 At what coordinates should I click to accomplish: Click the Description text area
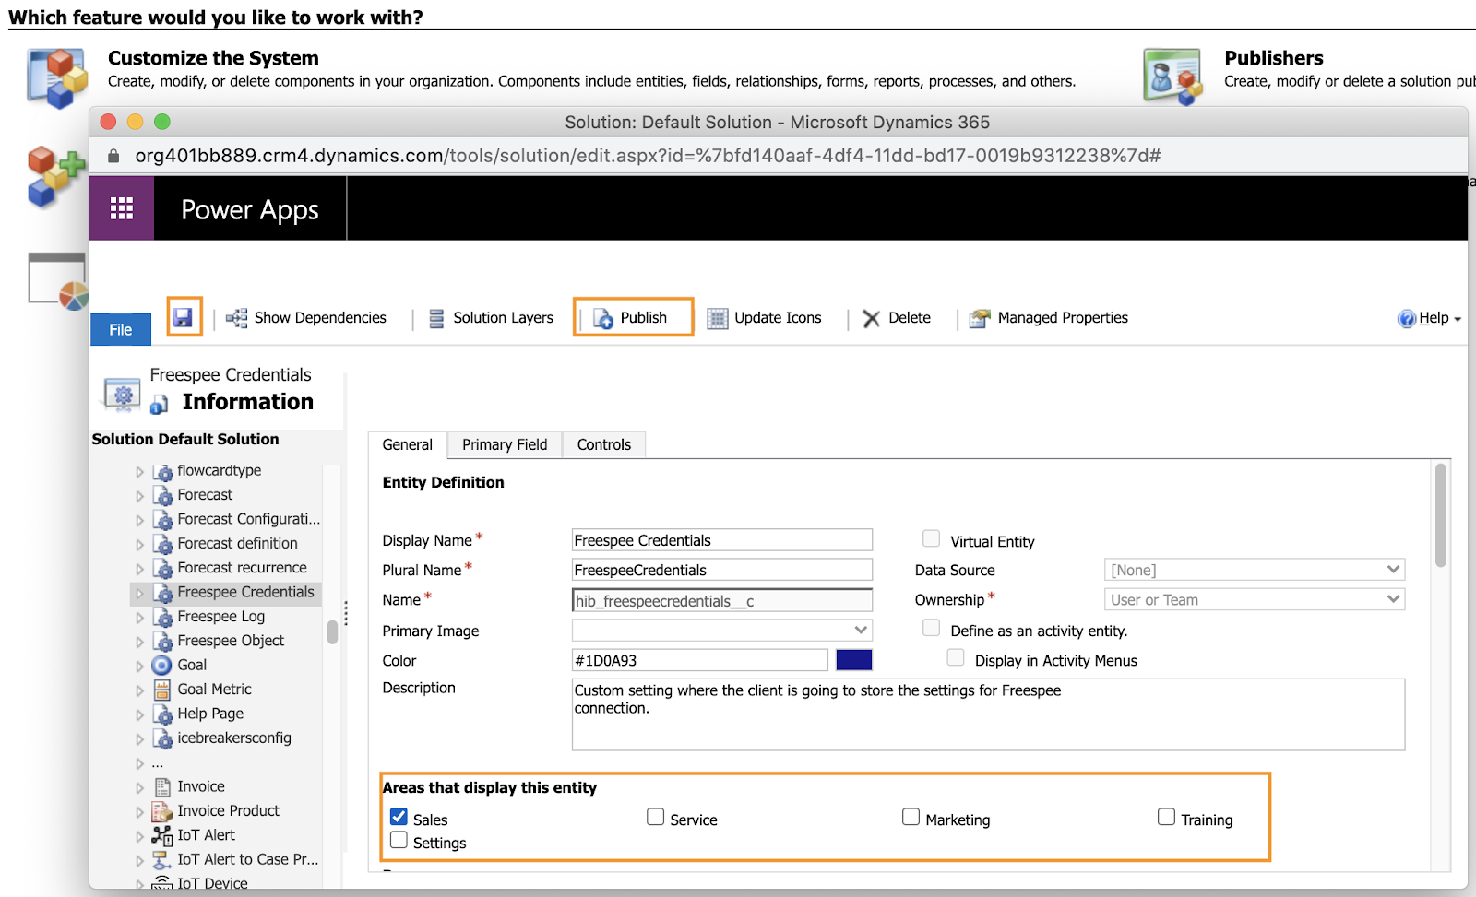(988, 714)
